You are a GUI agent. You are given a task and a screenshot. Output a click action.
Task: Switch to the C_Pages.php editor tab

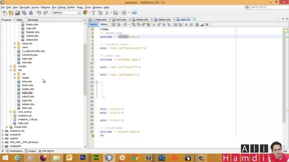(x=99, y=19)
